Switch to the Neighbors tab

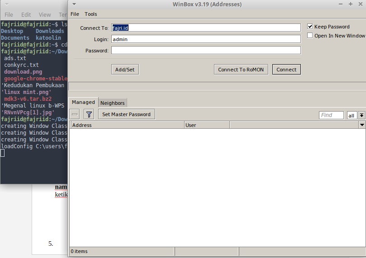[113, 103]
